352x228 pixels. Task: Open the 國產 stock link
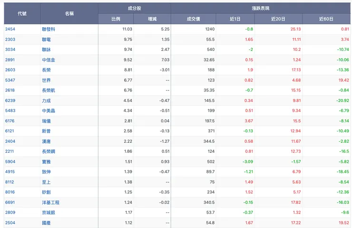46,223
